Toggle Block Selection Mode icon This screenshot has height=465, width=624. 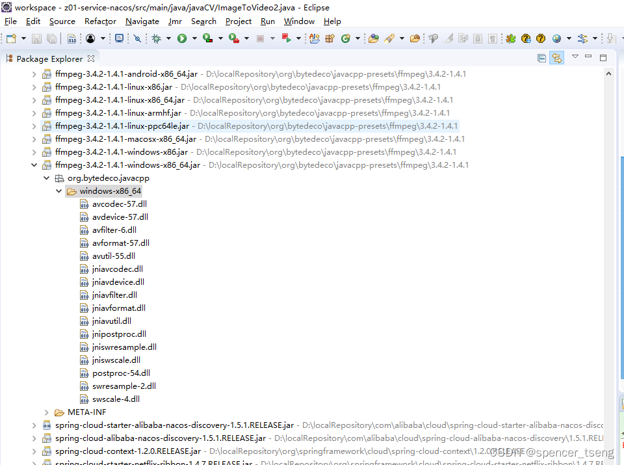click(x=478, y=38)
